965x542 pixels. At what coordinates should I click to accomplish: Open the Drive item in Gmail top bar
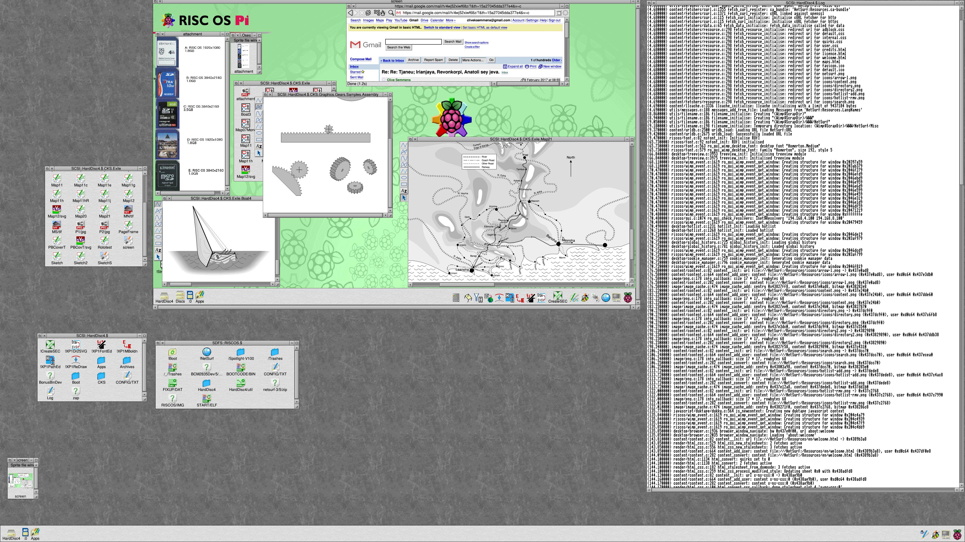[x=424, y=20]
